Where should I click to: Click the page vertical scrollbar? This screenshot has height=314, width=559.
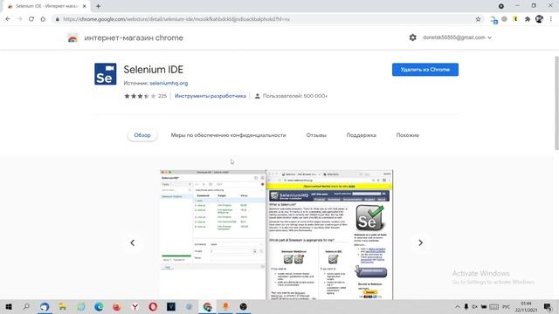[556, 103]
